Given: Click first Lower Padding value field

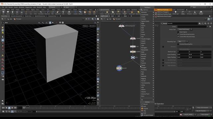Looking at the screenshot, I should (183, 55).
